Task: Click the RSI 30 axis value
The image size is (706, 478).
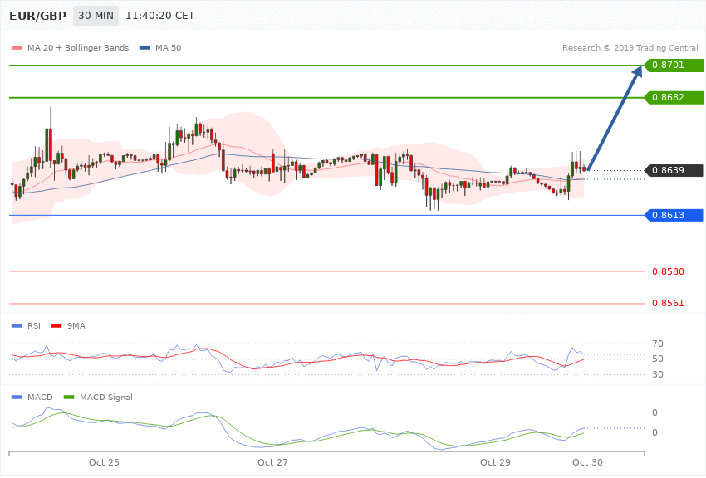Action: click(657, 374)
